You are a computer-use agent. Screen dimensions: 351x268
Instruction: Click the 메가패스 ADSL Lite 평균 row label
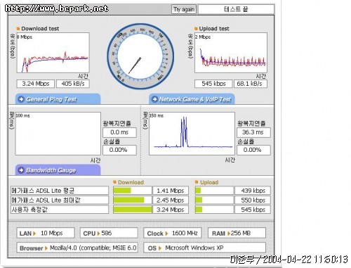tap(60, 191)
